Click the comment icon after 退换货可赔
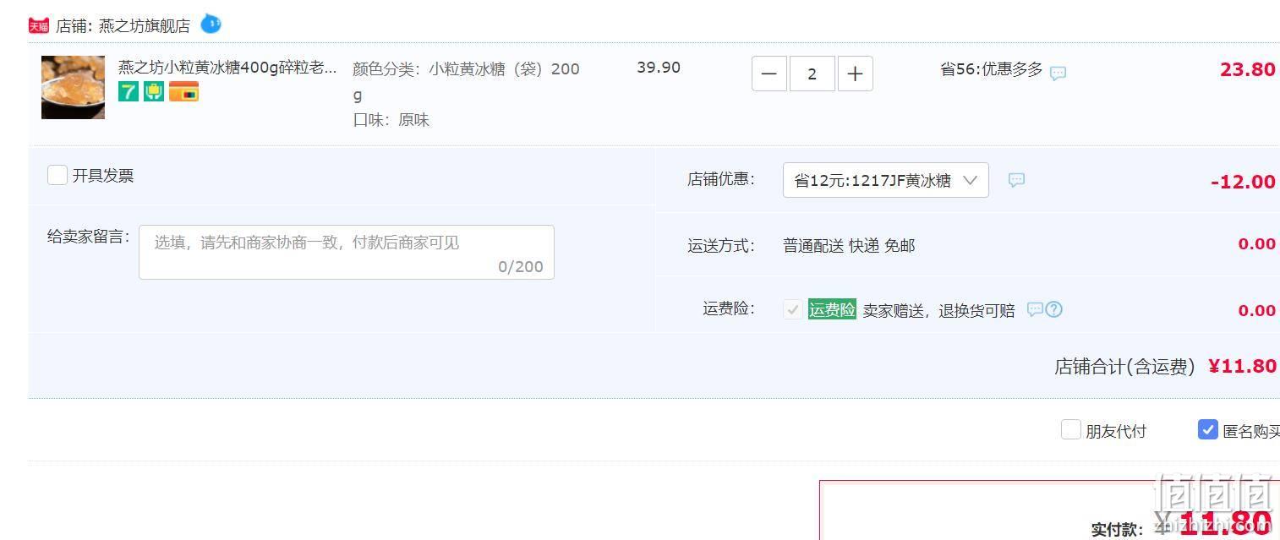 pyautogui.click(x=1035, y=309)
